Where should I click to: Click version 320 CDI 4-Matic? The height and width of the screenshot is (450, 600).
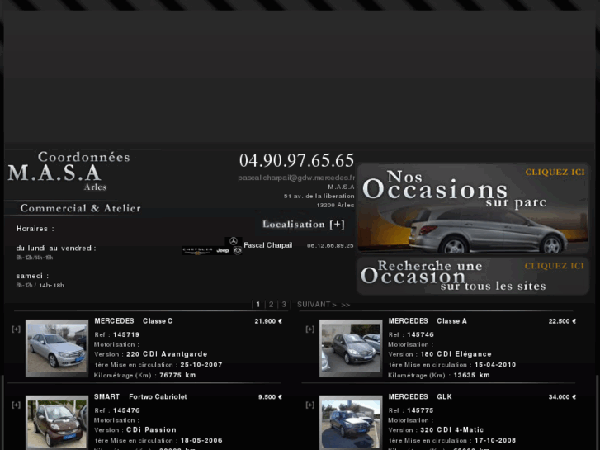[452, 430]
